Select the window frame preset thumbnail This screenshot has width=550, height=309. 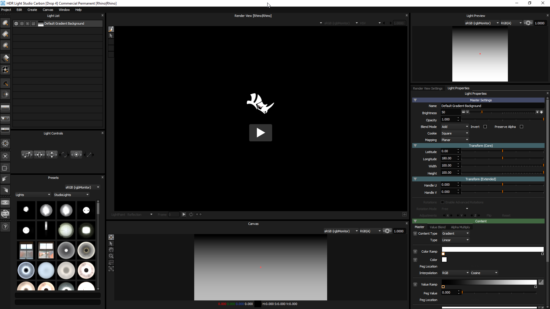26,250
